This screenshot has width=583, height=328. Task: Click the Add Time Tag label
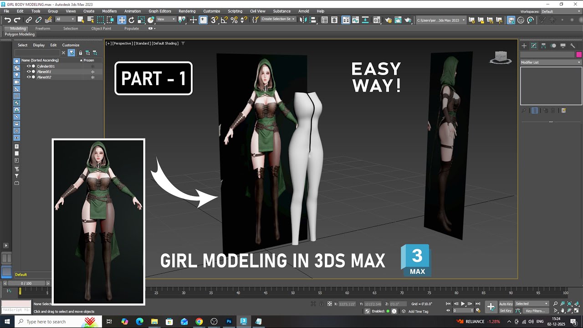coord(418,312)
